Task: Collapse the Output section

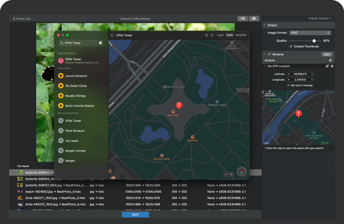Action: 264,25
